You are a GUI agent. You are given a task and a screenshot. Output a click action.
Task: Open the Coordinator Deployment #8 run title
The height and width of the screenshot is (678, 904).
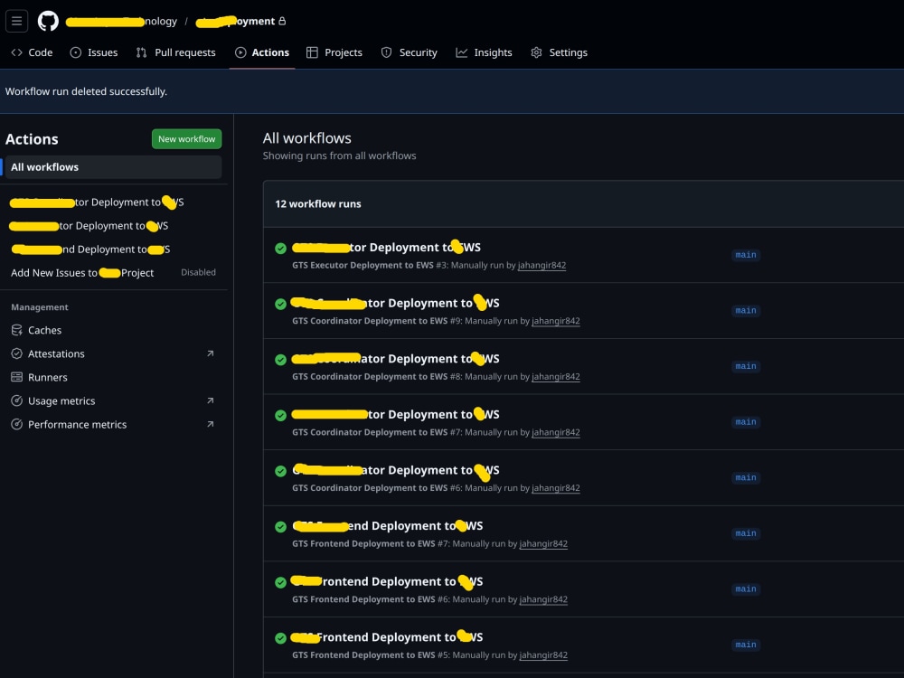click(x=396, y=359)
